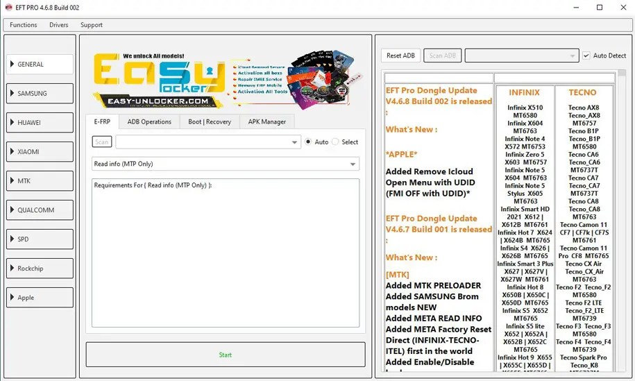Open the Read info (MTP Only) dropdown
This screenshot has width=635, height=381.
[225, 164]
